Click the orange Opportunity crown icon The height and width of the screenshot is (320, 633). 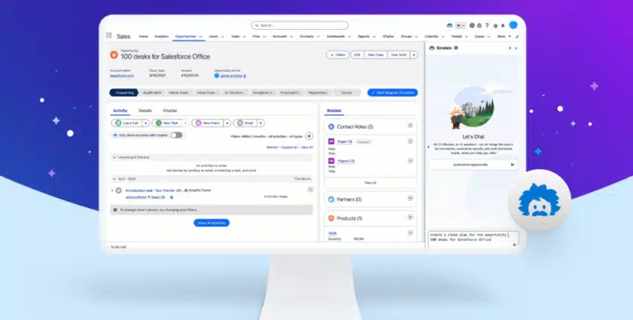114,55
